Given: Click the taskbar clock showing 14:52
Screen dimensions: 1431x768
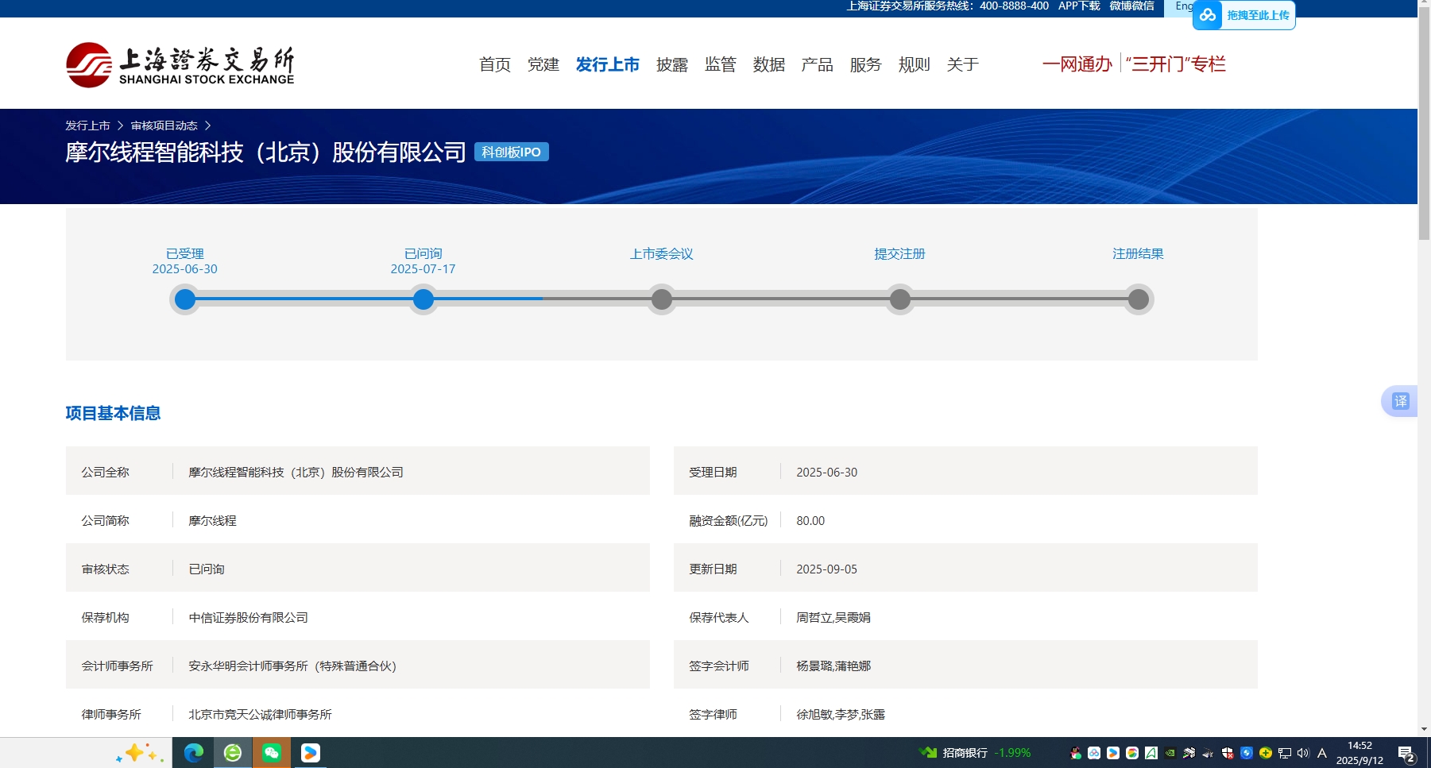Looking at the screenshot, I should click(x=1359, y=753).
